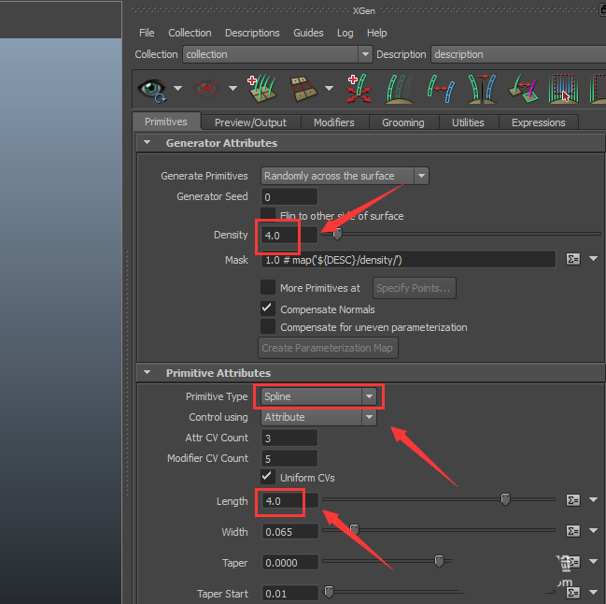Click the add or move guides icon
This screenshot has height=604, width=606.
point(359,89)
